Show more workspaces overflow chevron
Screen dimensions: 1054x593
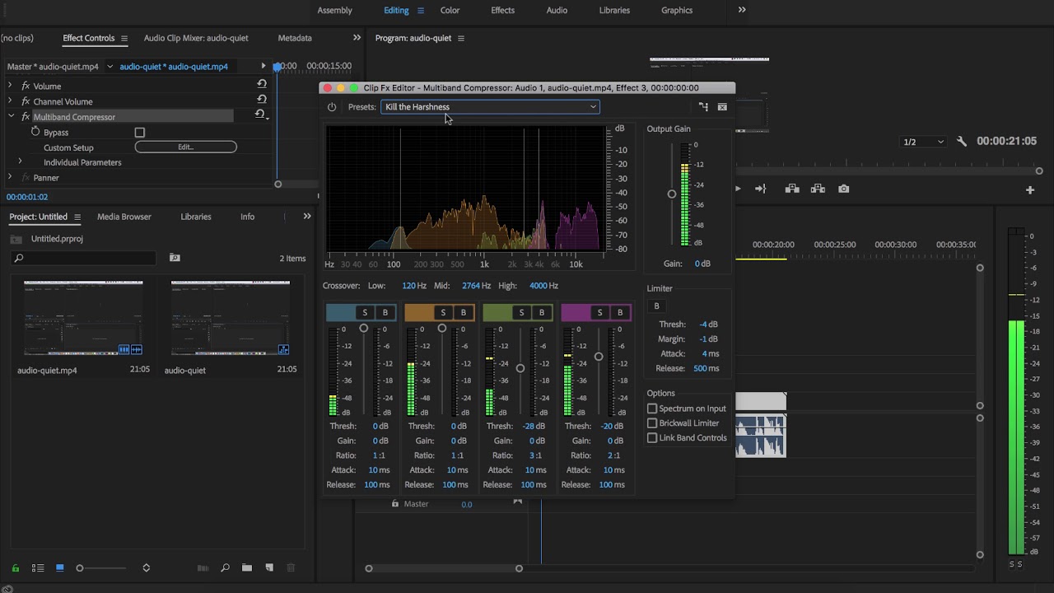742,10
